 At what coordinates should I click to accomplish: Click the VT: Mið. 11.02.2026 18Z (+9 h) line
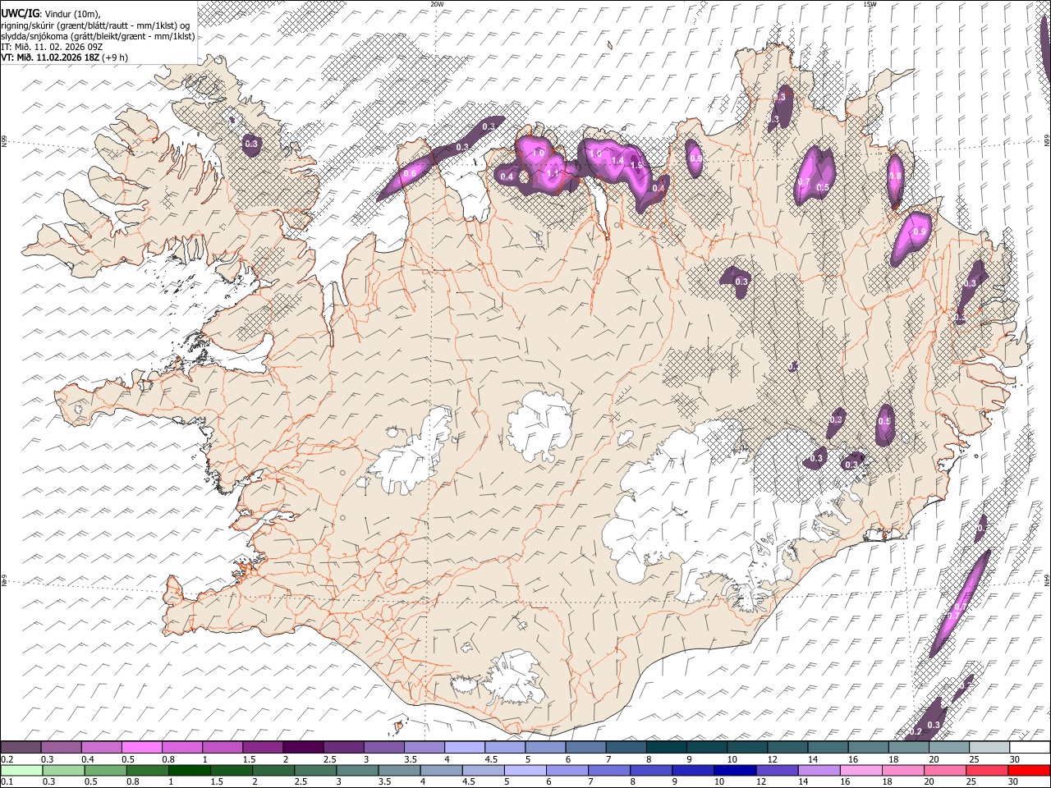point(64,57)
